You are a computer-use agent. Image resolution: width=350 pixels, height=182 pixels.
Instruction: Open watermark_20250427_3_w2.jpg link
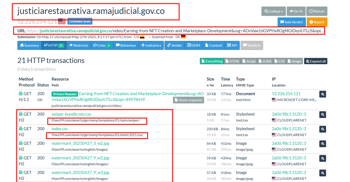[x=80, y=143]
